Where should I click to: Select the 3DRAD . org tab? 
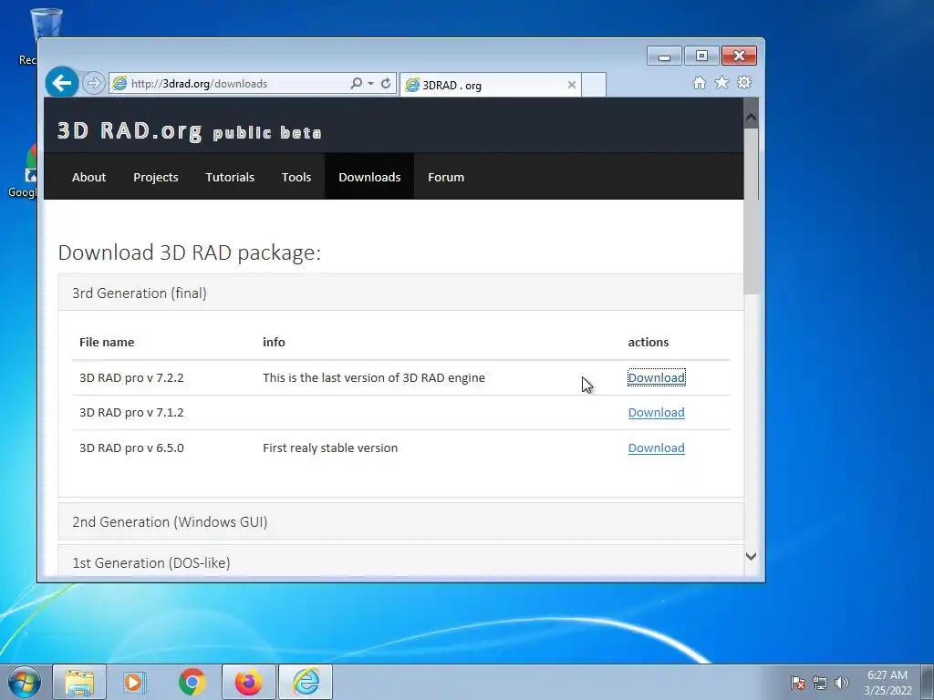(490, 85)
